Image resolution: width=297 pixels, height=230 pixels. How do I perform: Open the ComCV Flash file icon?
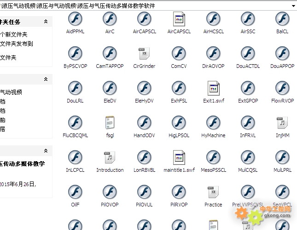point(179,54)
